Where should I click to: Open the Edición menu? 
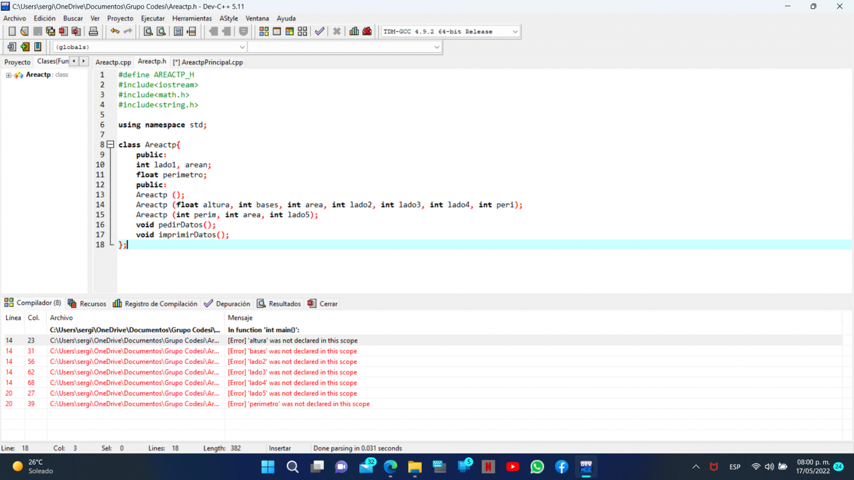click(x=44, y=18)
